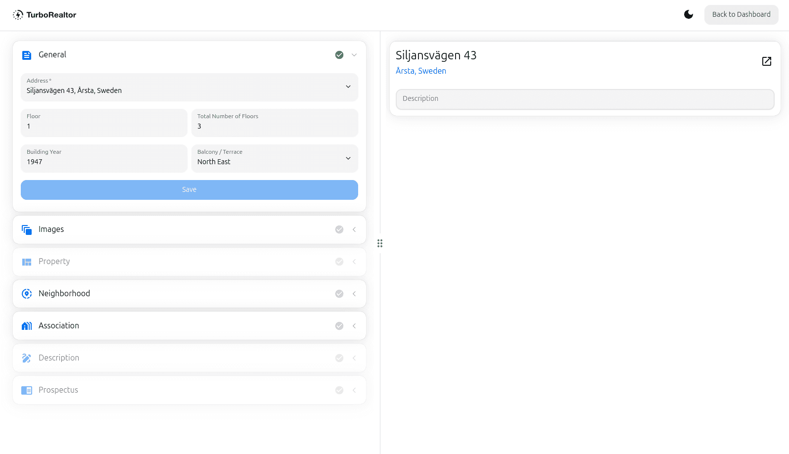This screenshot has height=454, width=789.
Task: Expand the Neighborhood section chevron
Action: (x=354, y=294)
